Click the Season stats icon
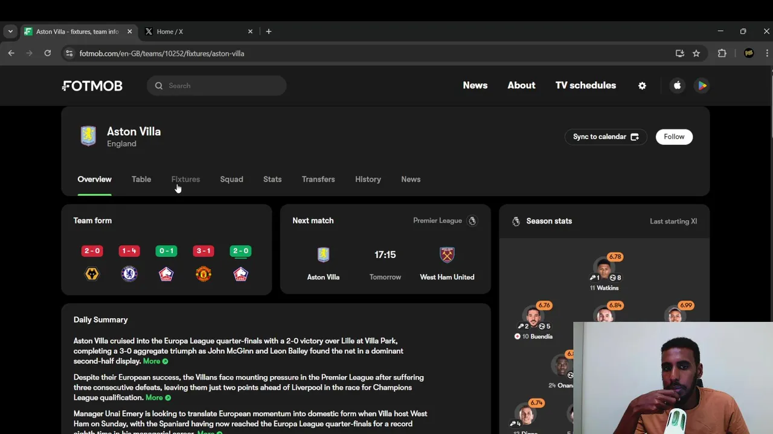The width and height of the screenshot is (773, 434). (516, 221)
